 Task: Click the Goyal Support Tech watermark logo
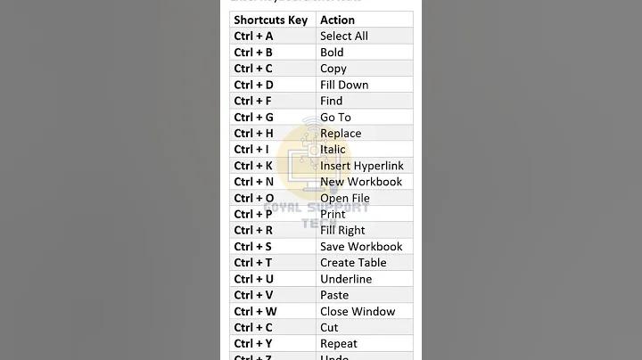tap(316, 172)
